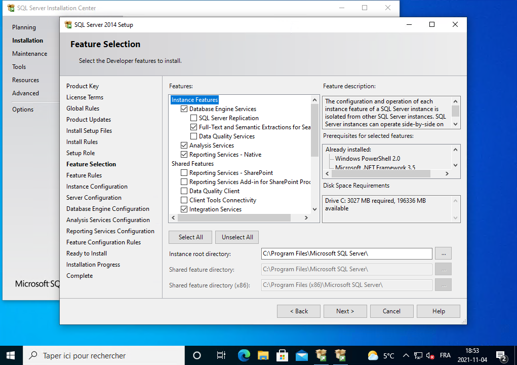
Task: Open Microsoft Edge from the taskbar
Action: (244, 355)
